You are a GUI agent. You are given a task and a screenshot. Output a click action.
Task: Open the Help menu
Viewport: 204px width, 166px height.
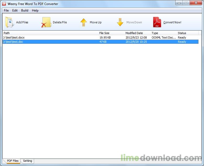(35, 10)
